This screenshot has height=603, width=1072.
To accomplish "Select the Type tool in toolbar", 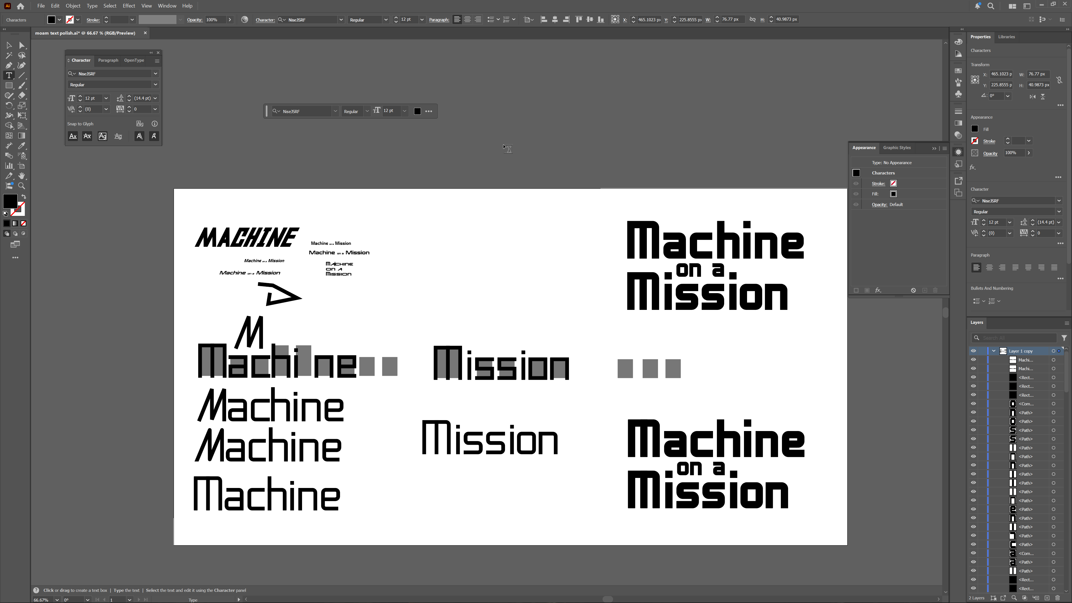I will 9,75.
